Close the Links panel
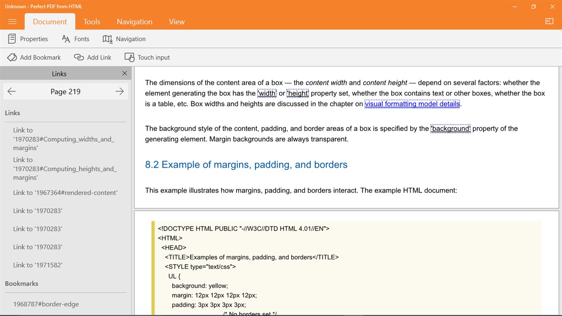 tap(125, 73)
